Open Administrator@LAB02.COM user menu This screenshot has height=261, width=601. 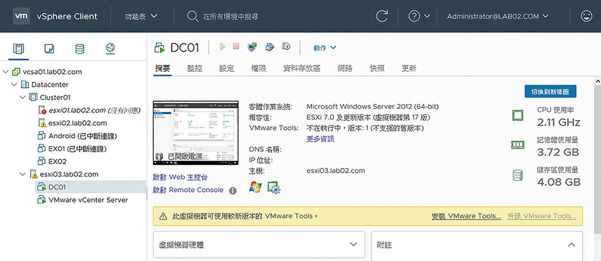498,16
